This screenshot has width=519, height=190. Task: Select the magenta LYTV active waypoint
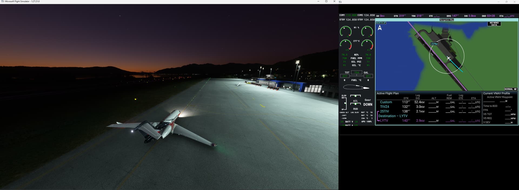(384, 121)
